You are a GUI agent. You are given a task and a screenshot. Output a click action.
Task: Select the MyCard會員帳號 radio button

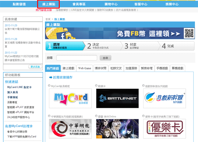49,86
